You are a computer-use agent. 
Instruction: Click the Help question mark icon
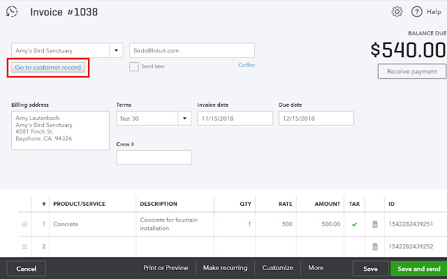pyautogui.click(x=416, y=12)
